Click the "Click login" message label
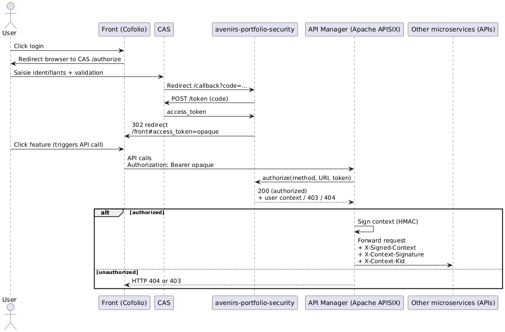505x332 pixels. tap(29, 46)
